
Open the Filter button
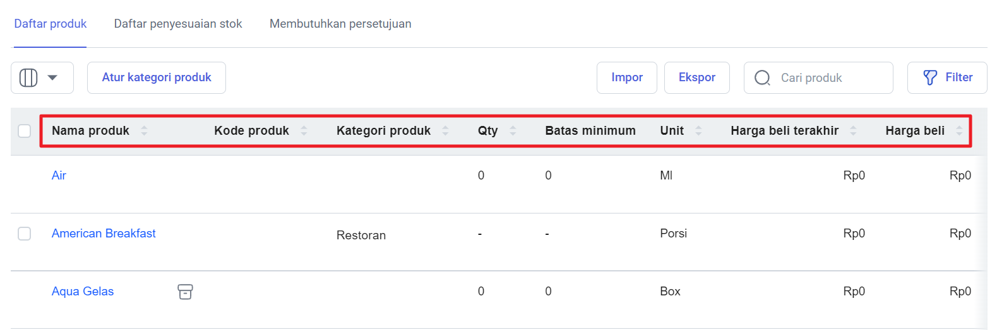click(x=947, y=77)
